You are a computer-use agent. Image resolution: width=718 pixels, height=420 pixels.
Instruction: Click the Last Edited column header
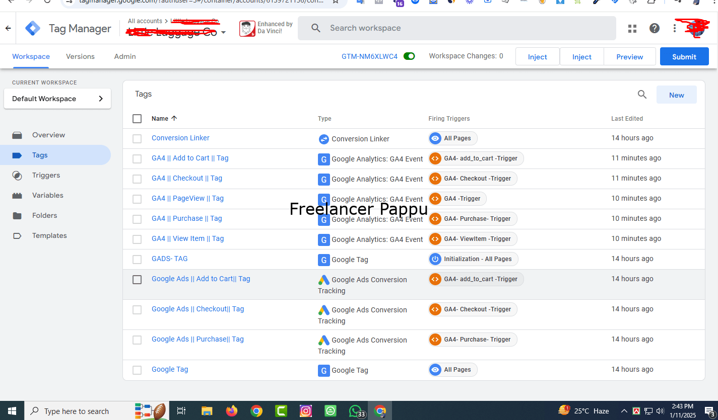click(627, 119)
